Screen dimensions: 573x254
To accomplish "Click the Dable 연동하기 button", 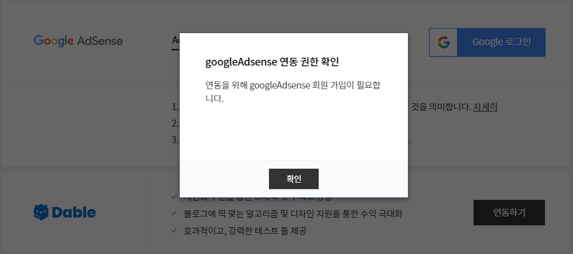I will tap(509, 213).
